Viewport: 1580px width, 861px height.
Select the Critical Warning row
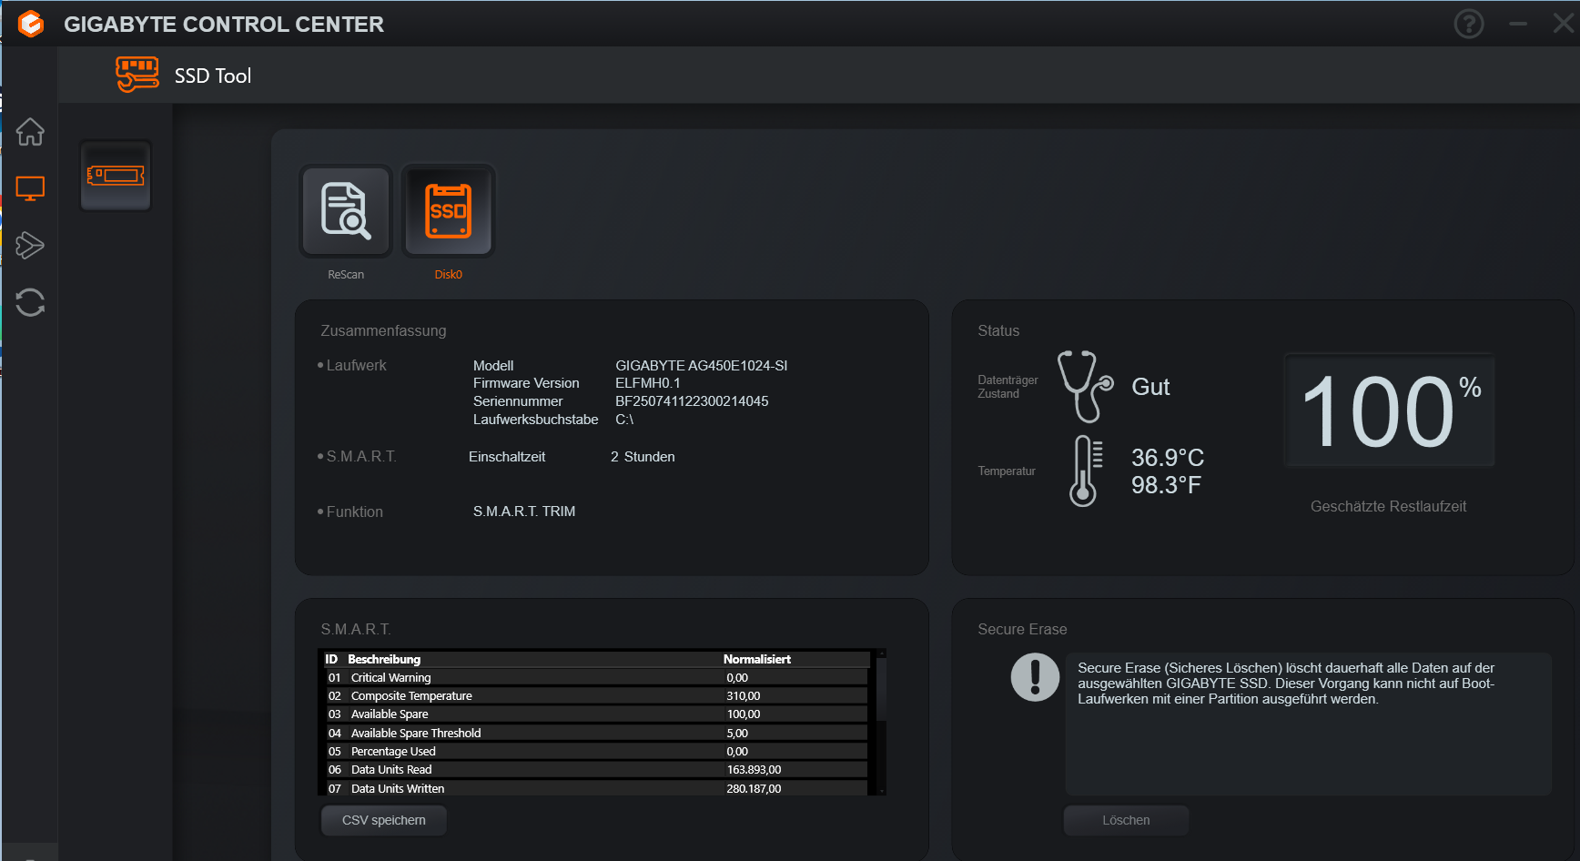tap(596, 678)
